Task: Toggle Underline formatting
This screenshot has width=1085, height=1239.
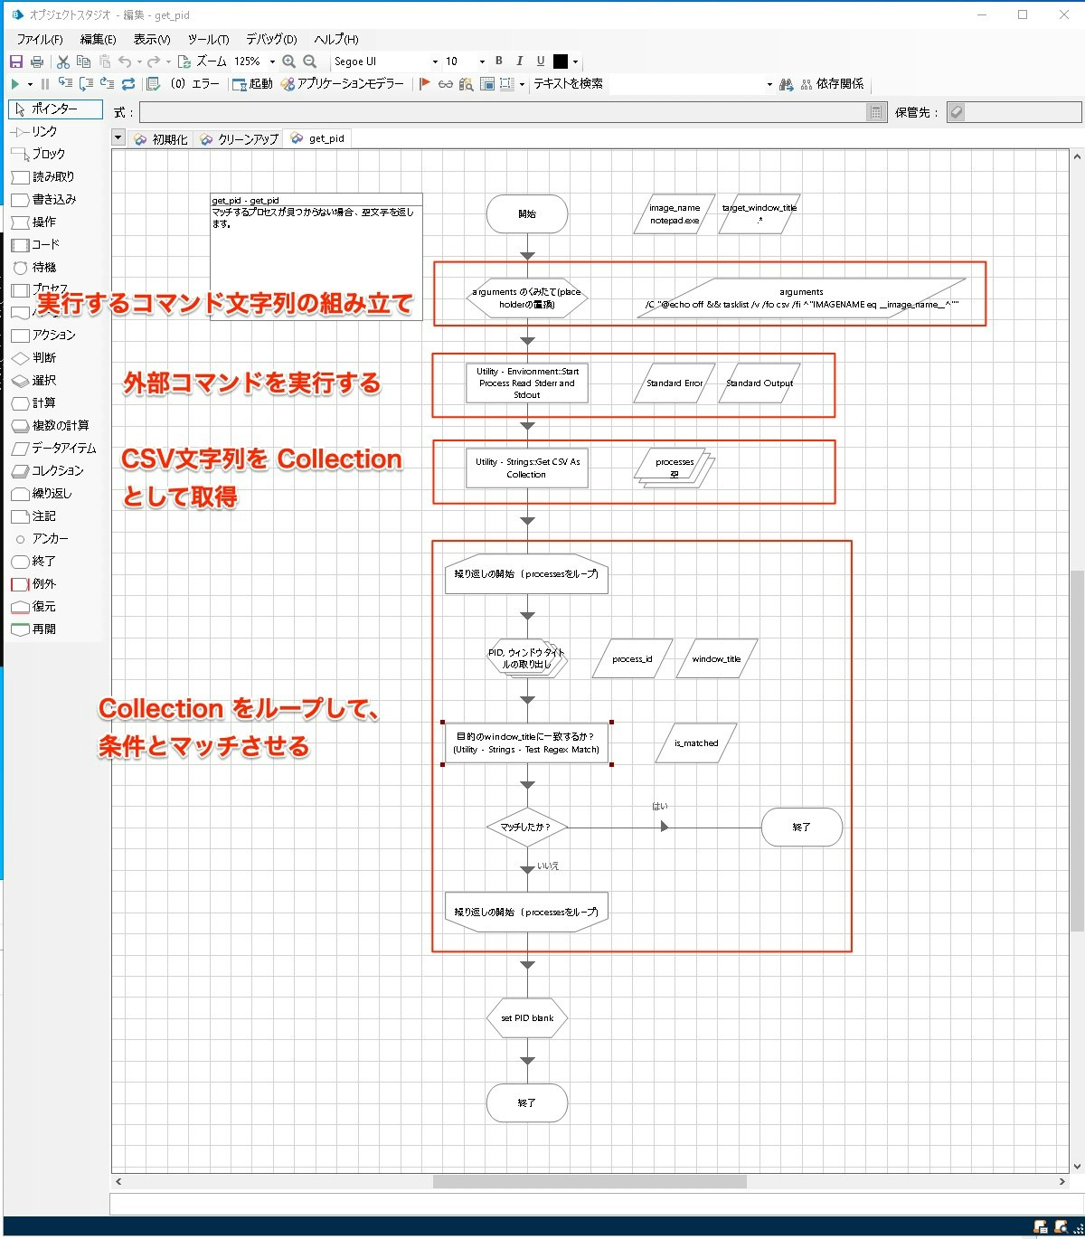Action: click(541, 61)
